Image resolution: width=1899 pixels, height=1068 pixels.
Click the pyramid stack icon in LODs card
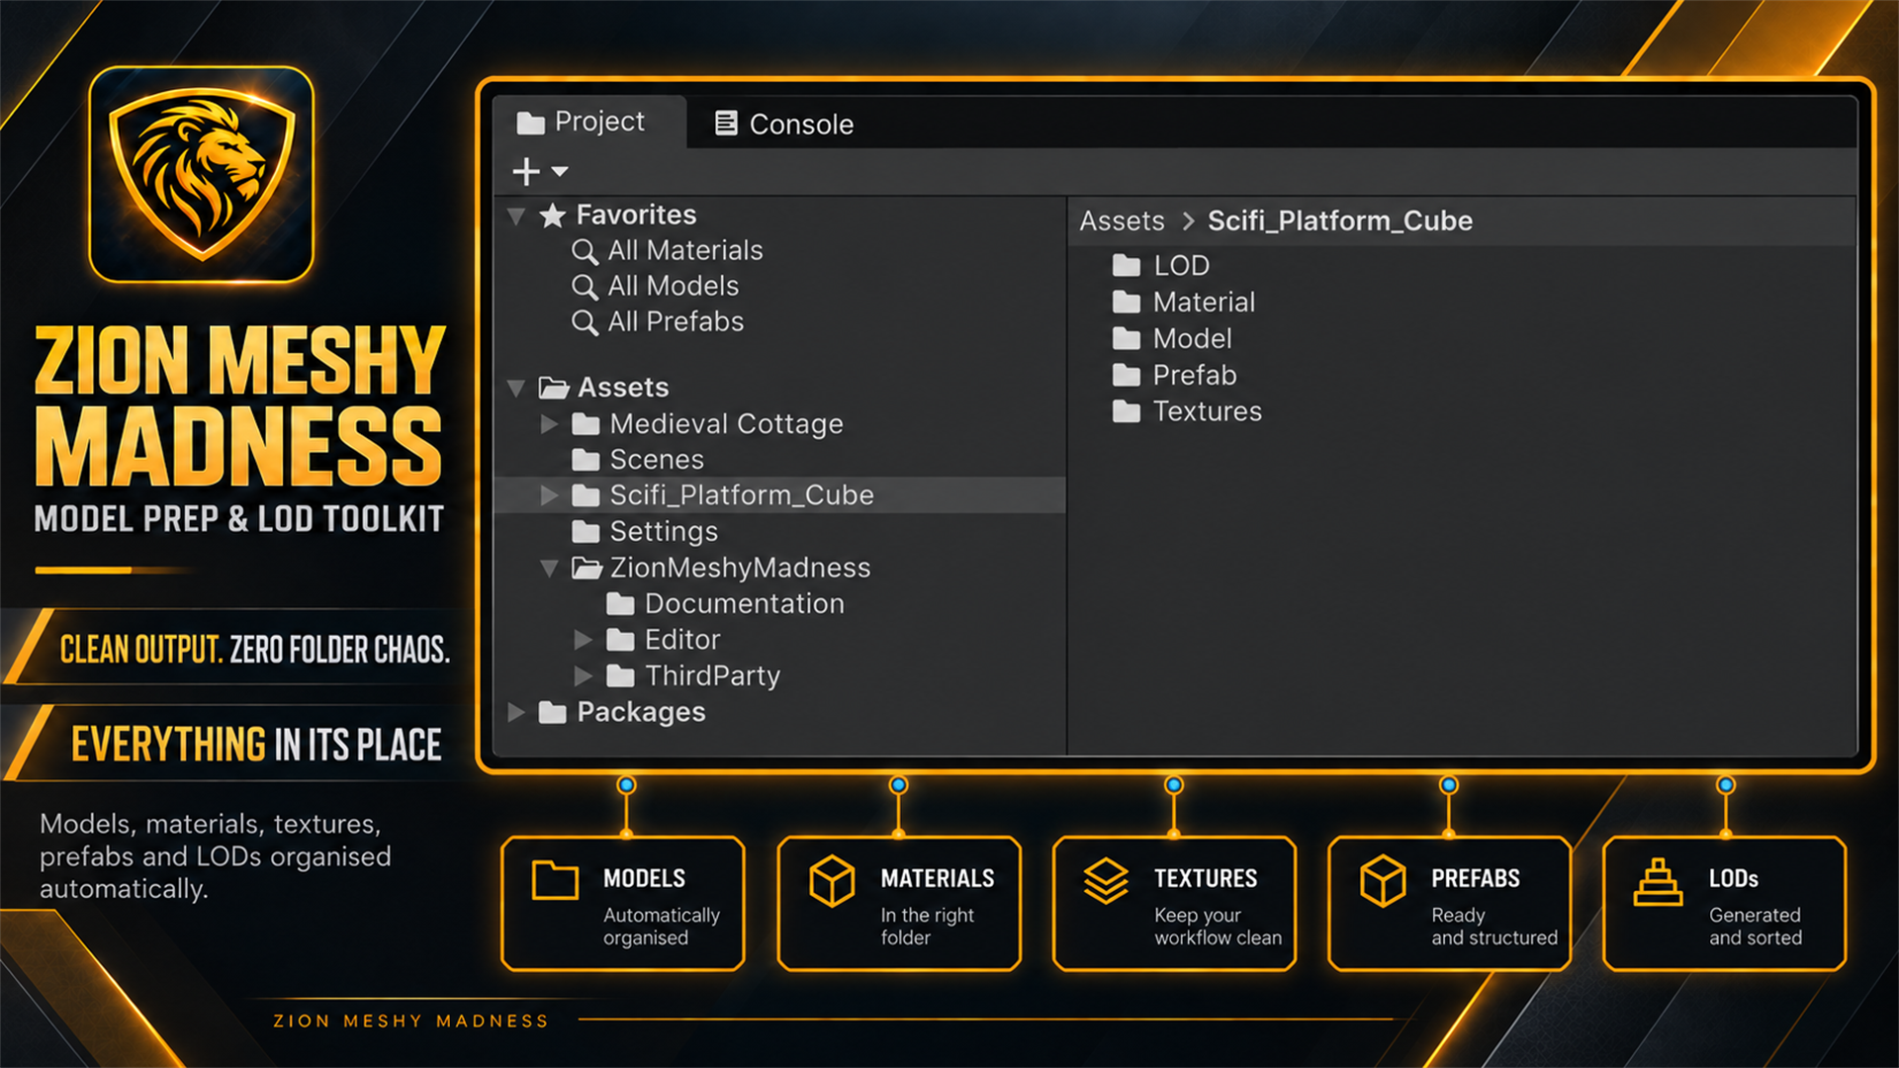pos(1659,882)
